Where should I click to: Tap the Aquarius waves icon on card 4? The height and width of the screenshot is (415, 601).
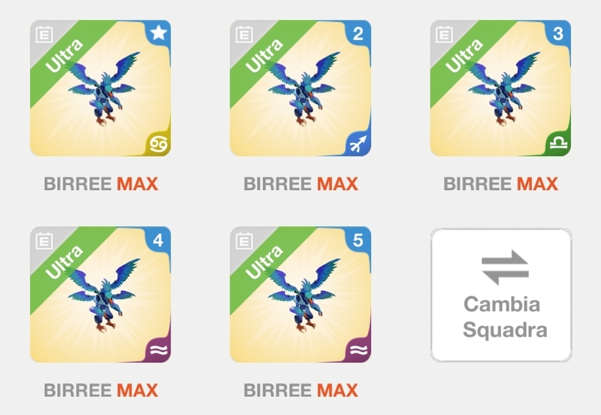click(x=159, y=350)
